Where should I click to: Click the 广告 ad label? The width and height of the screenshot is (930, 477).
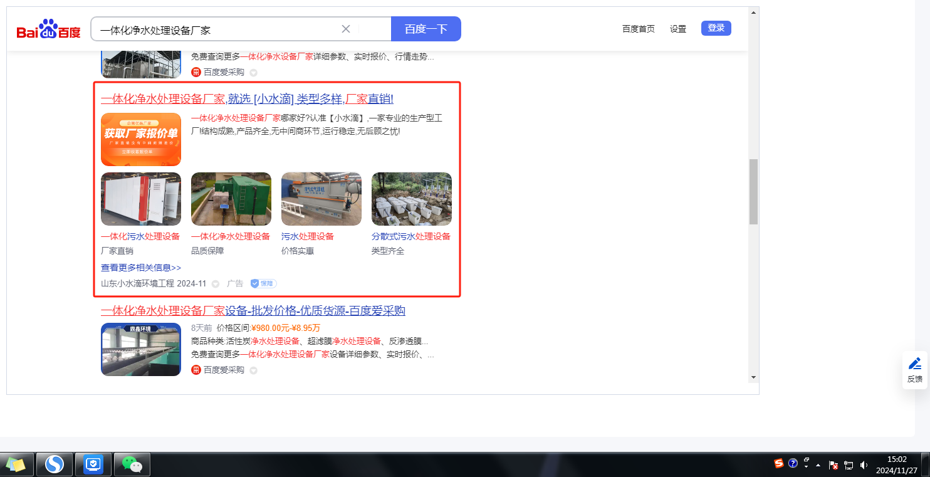tap(235, 283)
